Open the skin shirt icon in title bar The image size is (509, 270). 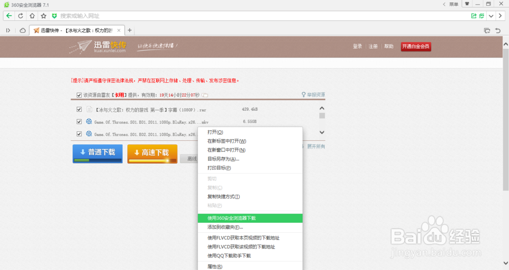467,4
